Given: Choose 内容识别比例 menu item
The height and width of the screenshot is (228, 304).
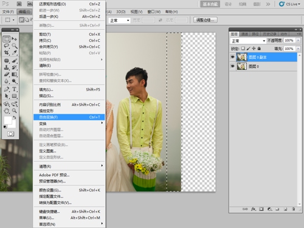Looking at the screenshot, I should tap(69, 105).
